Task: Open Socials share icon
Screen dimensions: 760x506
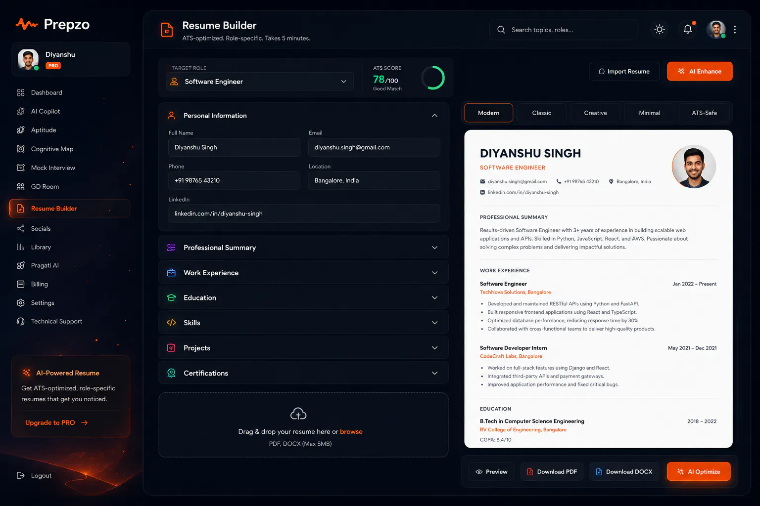Action: click(20, 228)
